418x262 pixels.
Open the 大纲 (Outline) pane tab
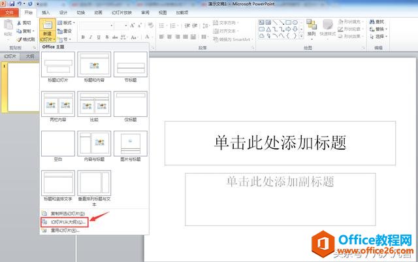[30, 57]
